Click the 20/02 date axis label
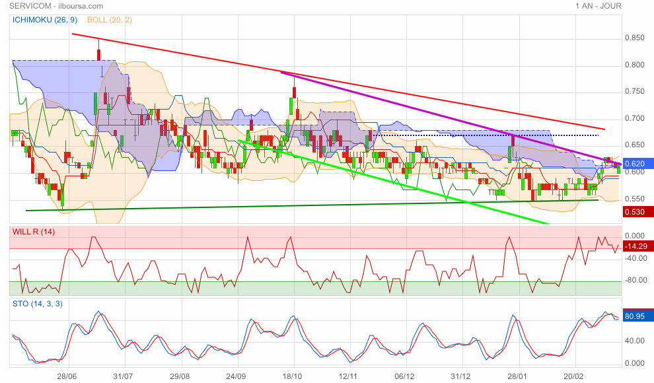Viewport: 654px width, 383px height. coord(573,376)
